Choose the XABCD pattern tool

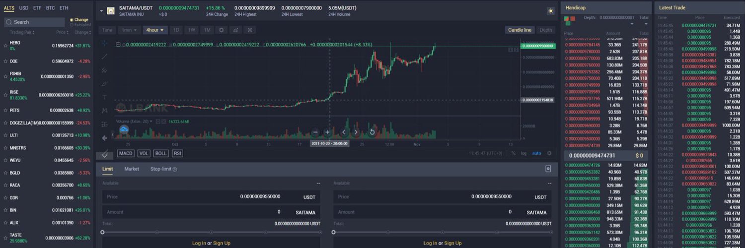[x=105, y=111]
